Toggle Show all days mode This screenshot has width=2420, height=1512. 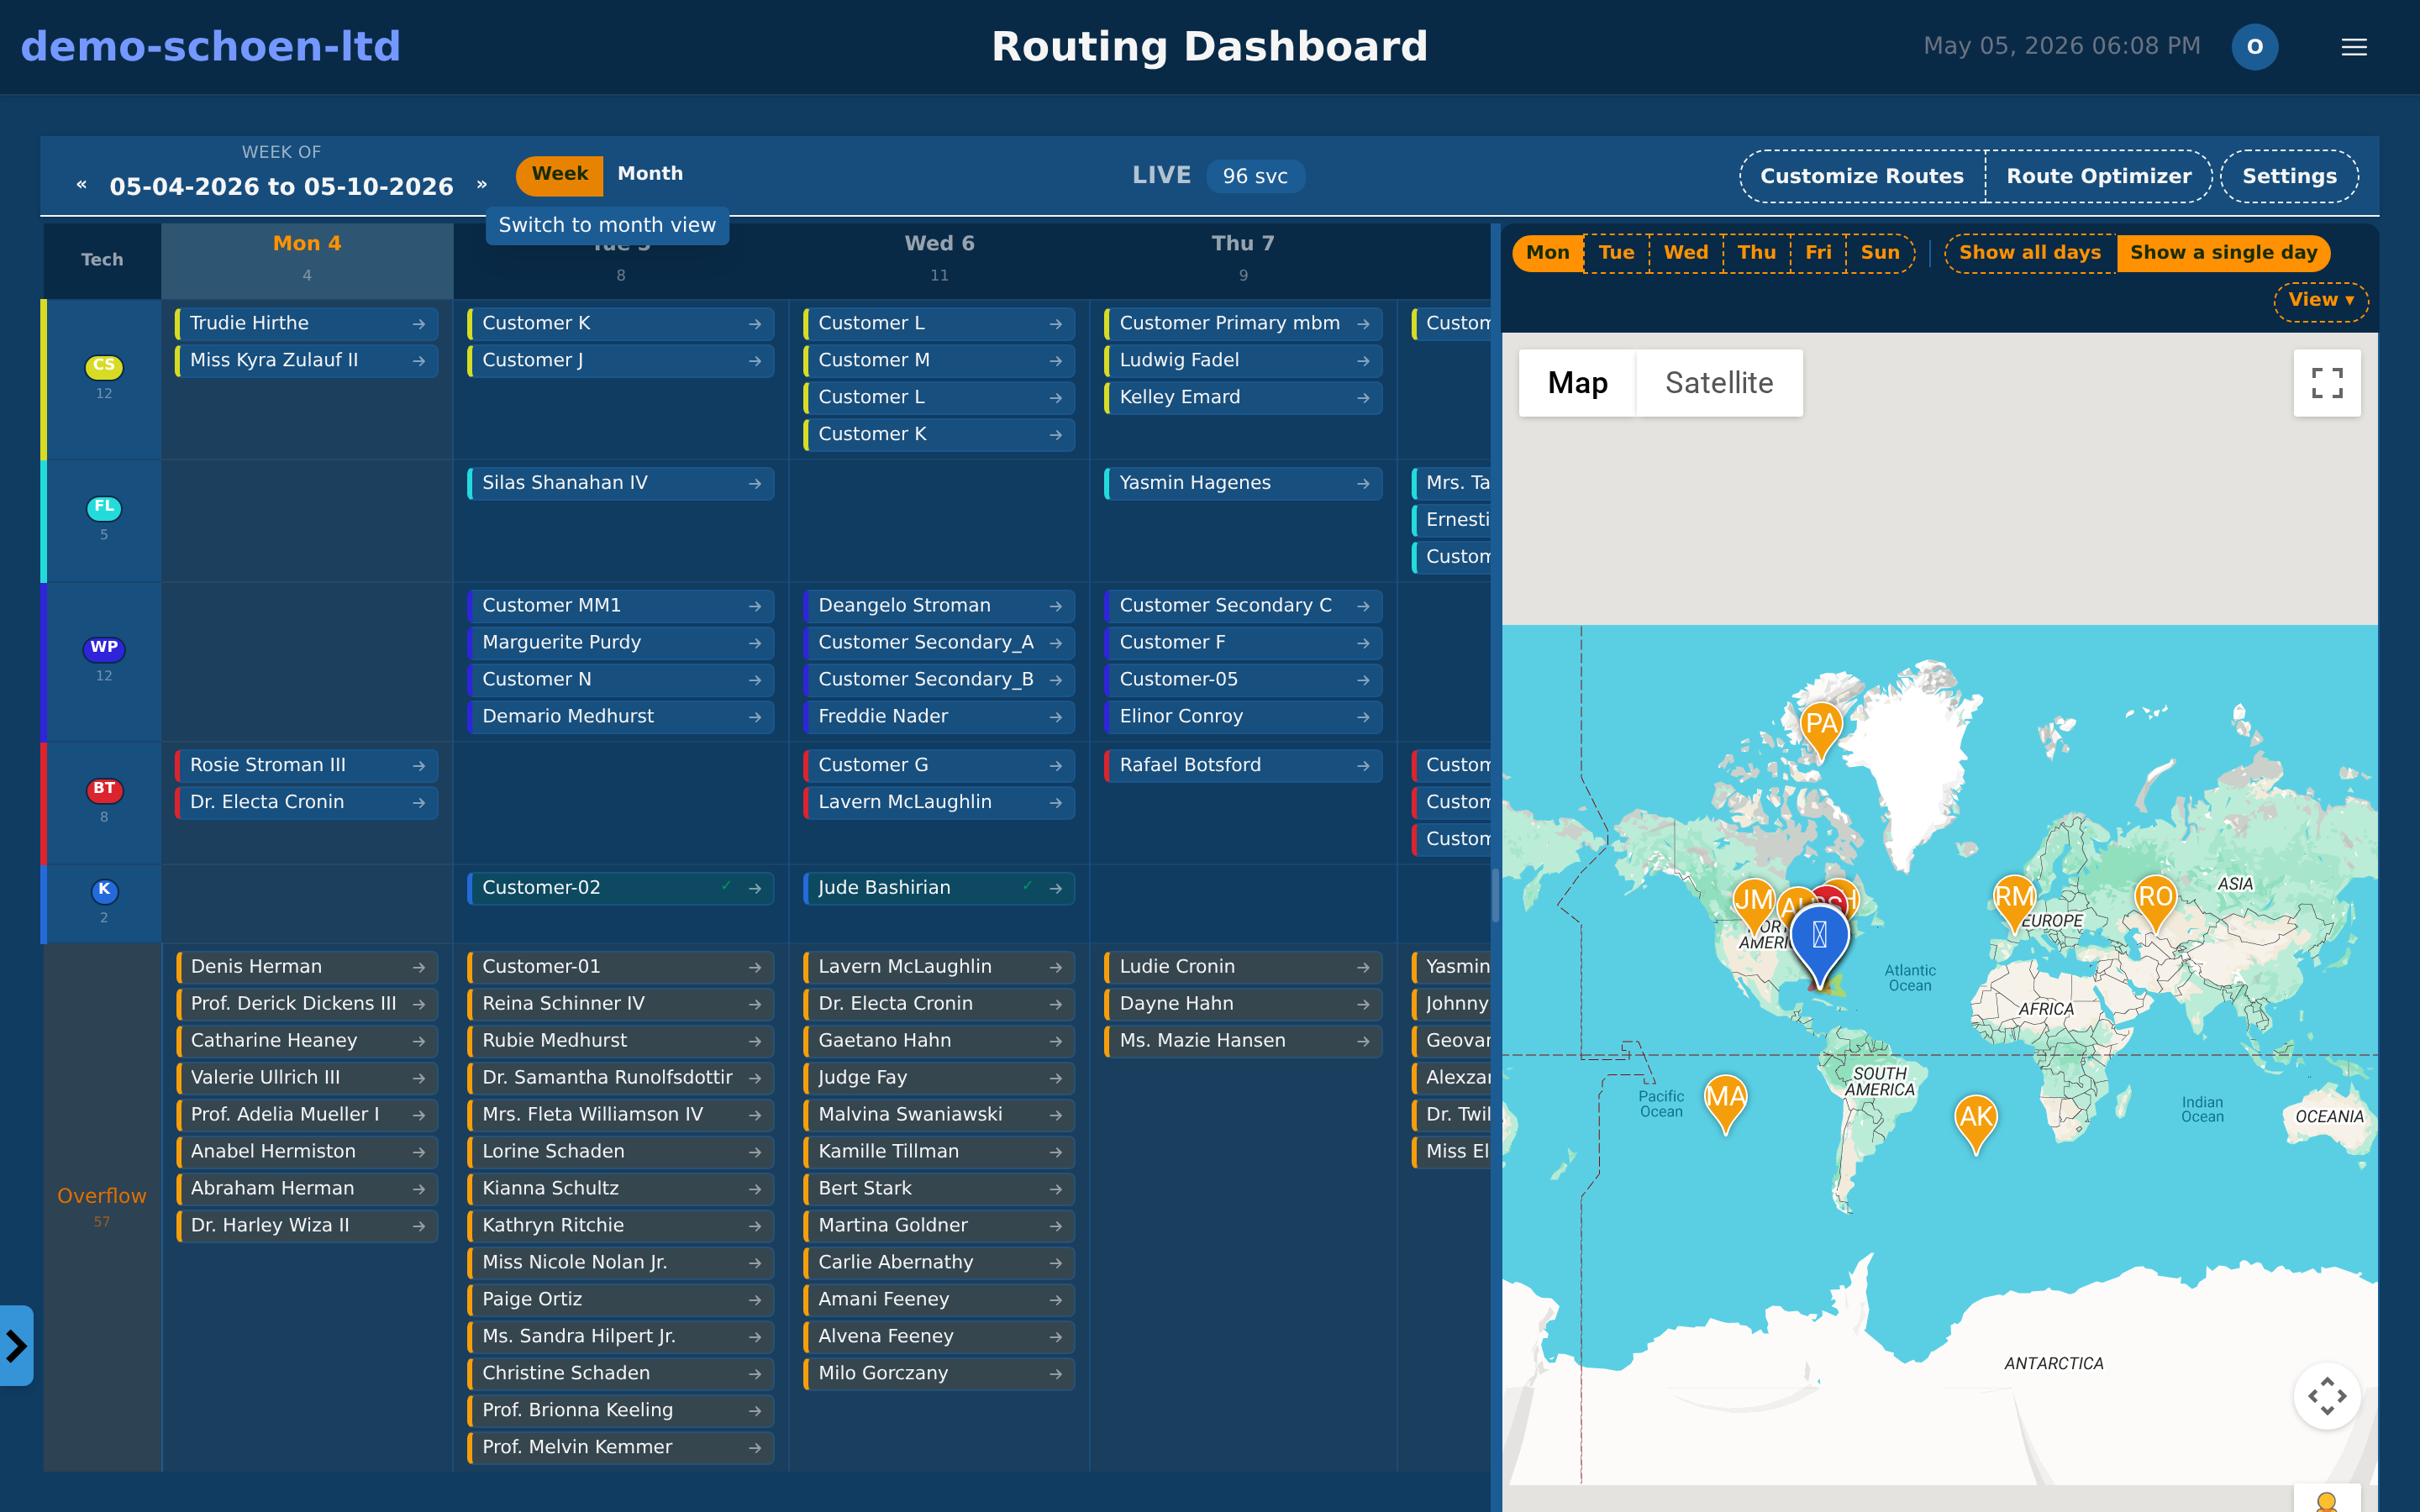(2030, 253)
